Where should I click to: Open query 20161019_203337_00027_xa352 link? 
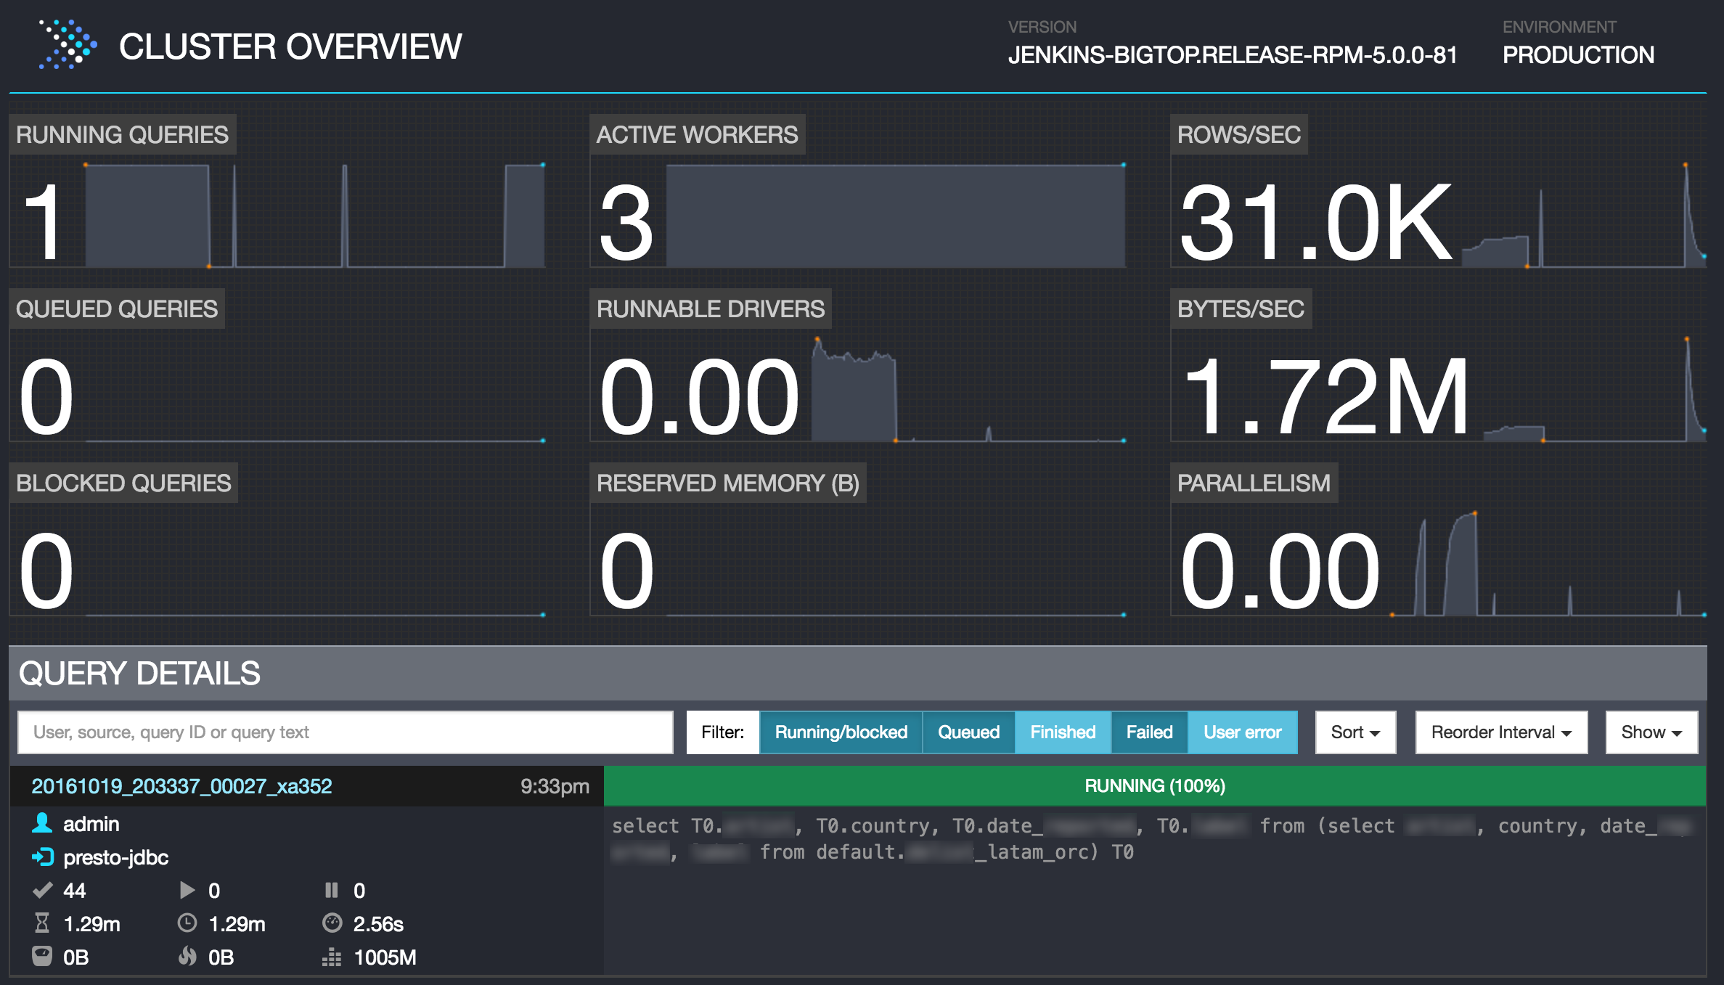pyautogui.click(x=181, y=786)
